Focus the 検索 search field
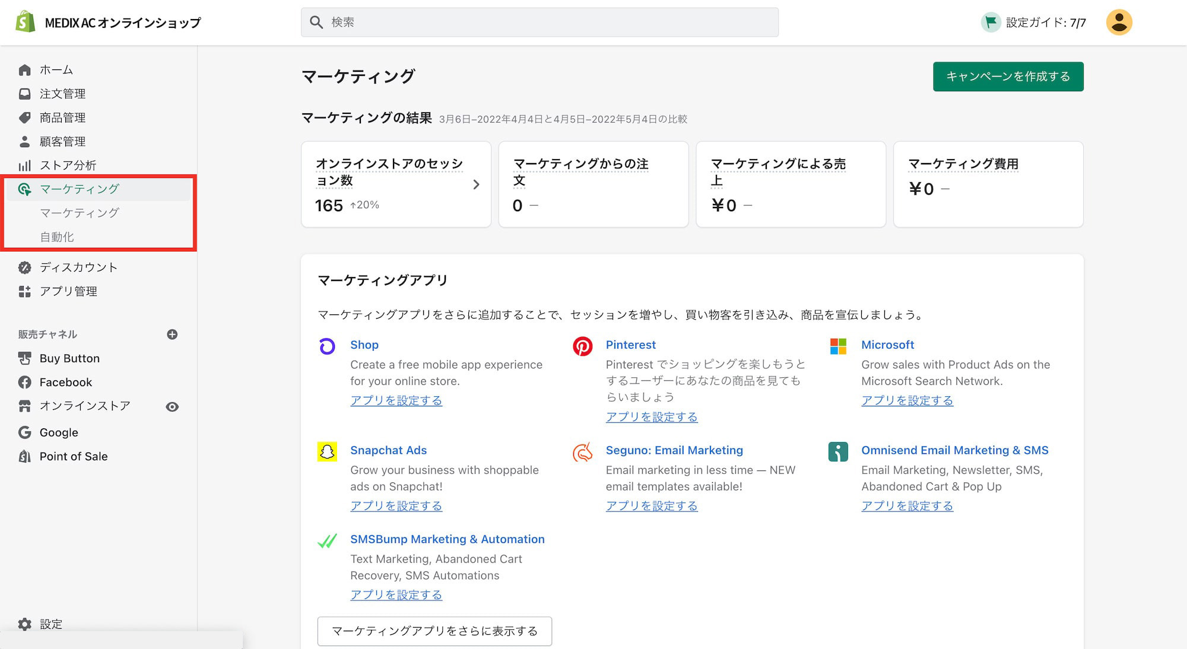 pyautogui.click(x=539, y=22)
